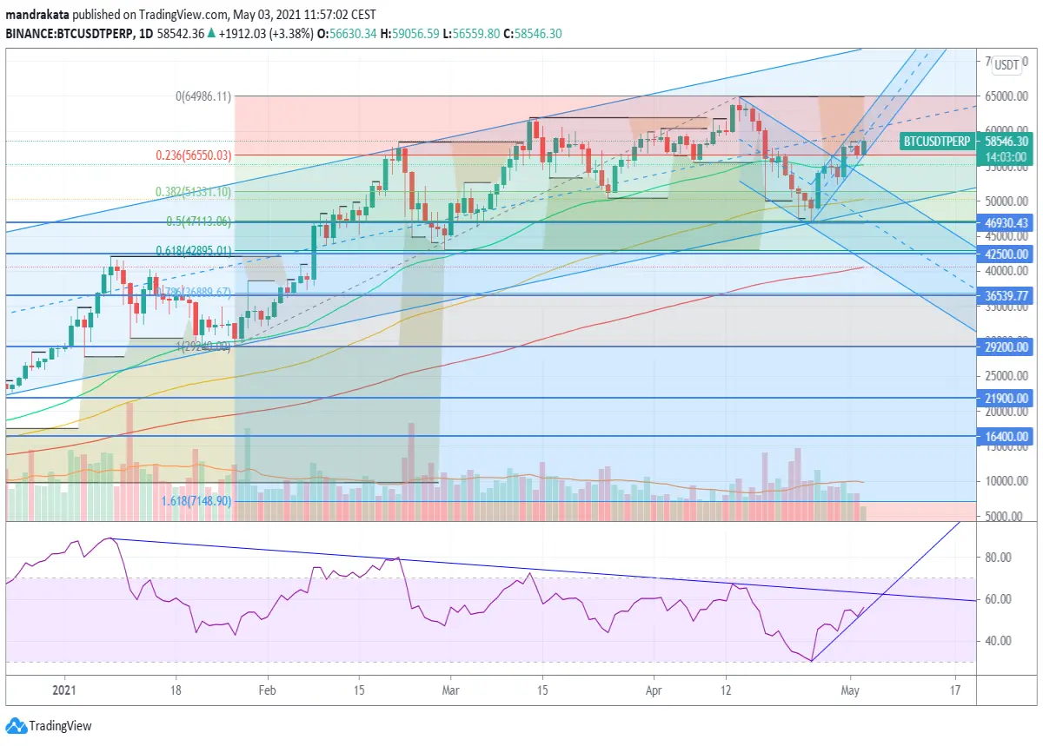Click the Fibonacci 1.618(7148.90) level label
The width and height of the screenshot is (1043, 746).
pyautogui.click(x=196, y=502)
